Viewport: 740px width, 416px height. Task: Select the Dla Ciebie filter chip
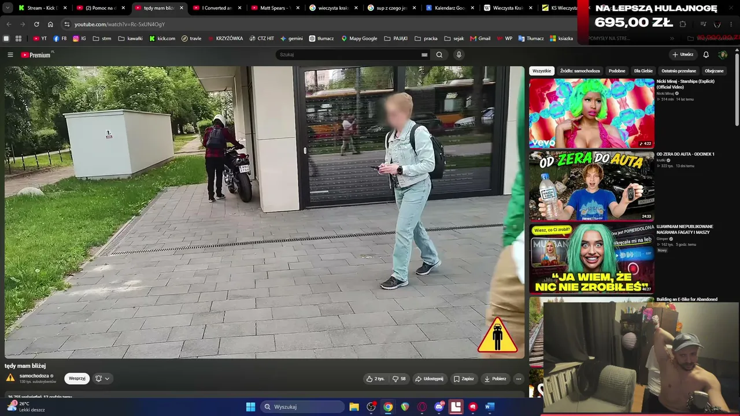click(x=643, y=71)
